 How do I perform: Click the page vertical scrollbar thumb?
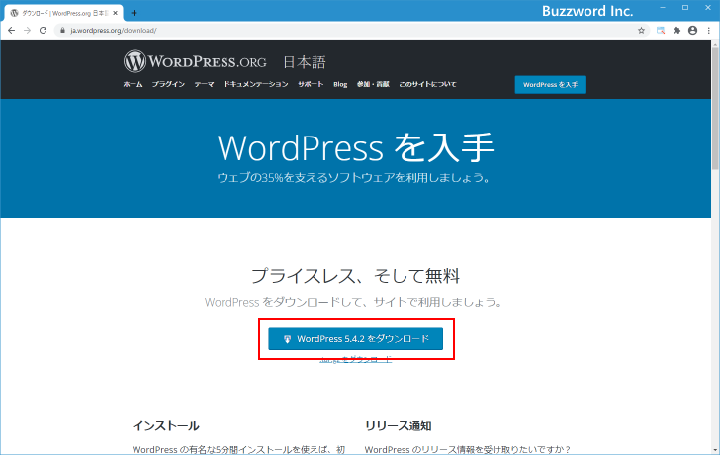715,108
